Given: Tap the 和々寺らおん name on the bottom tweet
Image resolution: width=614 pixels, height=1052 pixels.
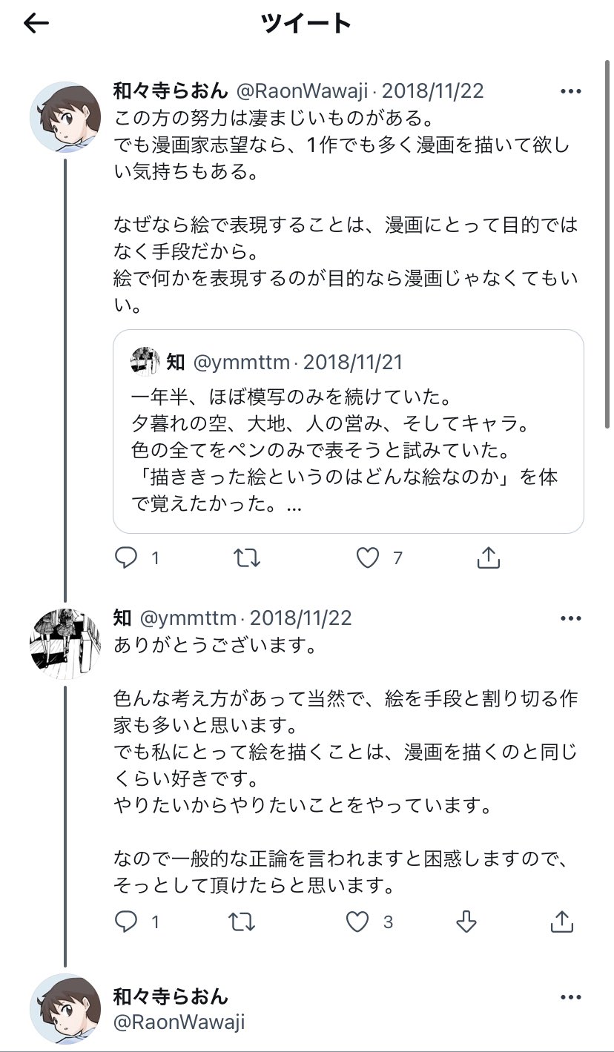Looking at the screenshot, I should click(171, 996).
